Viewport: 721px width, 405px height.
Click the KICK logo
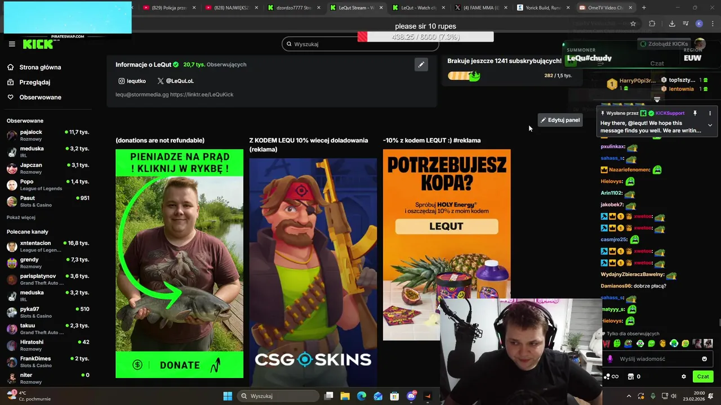(x=38, y=44)
